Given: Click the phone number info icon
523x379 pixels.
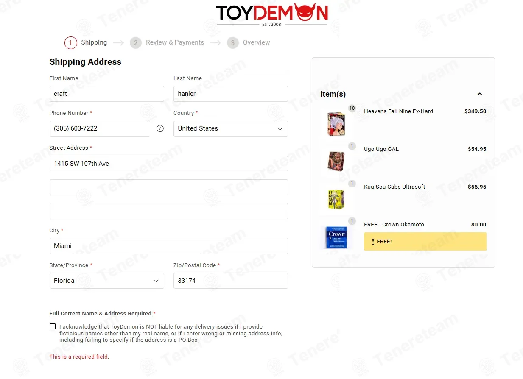Looking at the screenshot, I should pyautogui.click(x=160, y=128).
